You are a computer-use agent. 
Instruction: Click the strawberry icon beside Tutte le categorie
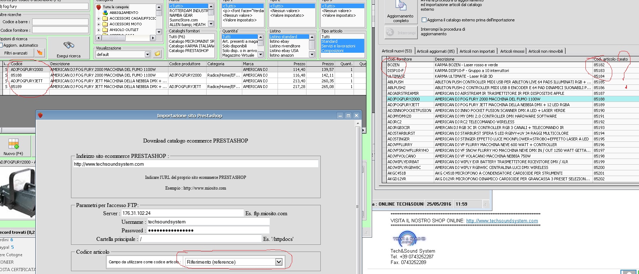tap(99, 7)
